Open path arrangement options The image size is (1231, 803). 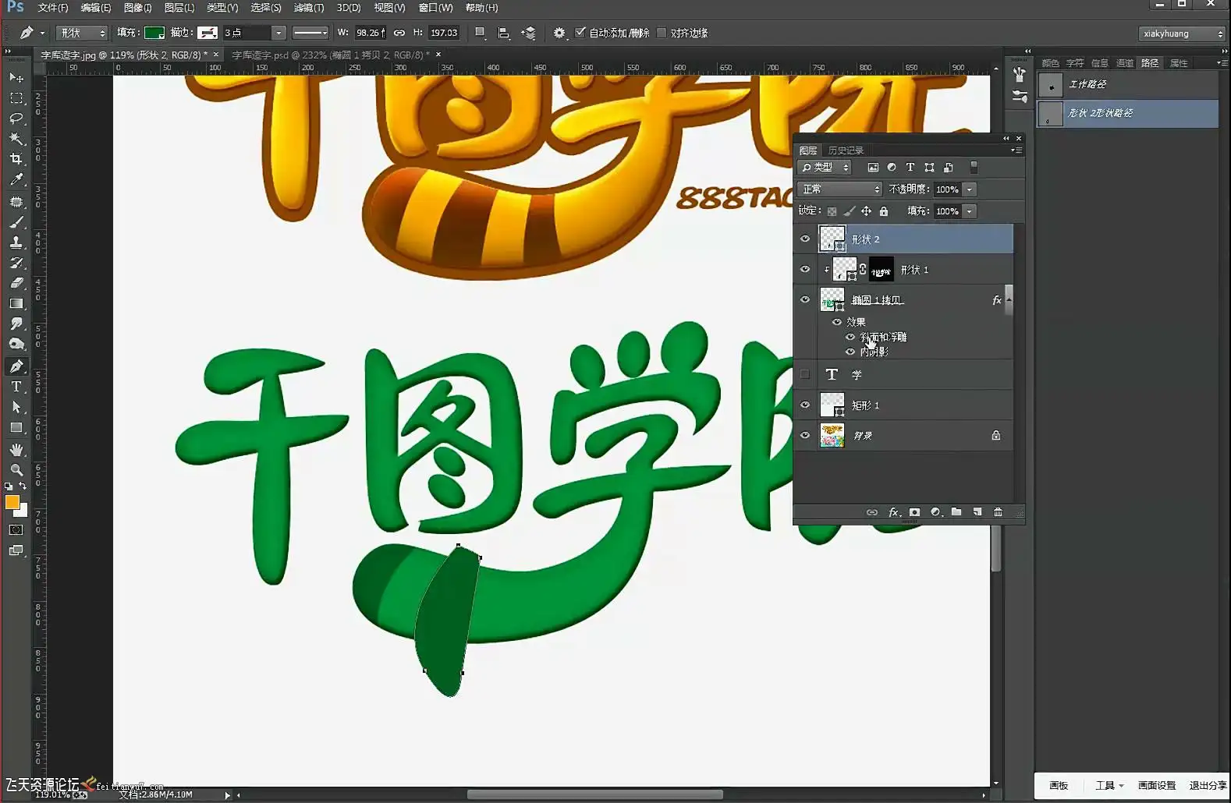pyautogui.click(x=529, y=33)
